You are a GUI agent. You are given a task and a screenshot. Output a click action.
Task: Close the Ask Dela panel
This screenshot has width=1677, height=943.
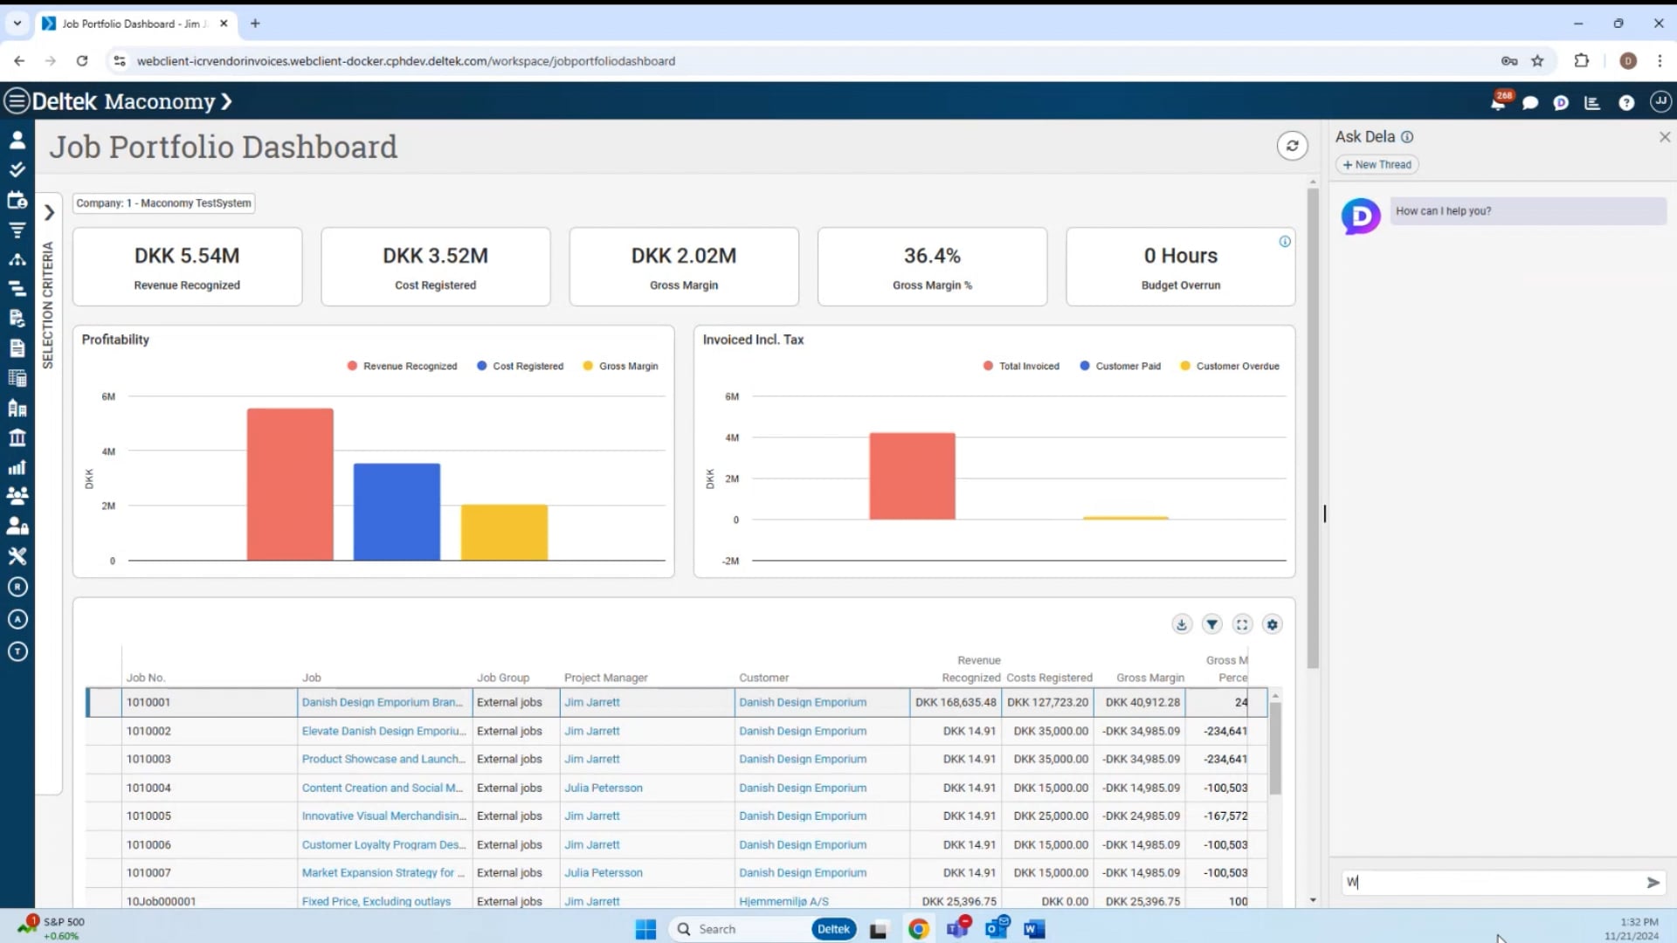point(1665,137)
